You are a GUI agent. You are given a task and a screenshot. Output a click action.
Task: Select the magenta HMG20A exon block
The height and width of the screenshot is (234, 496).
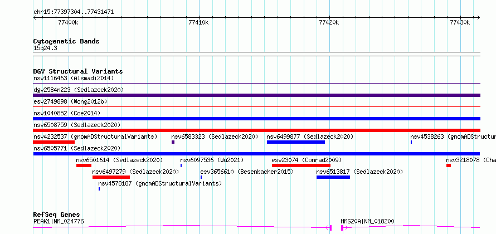pyautogui.click(x=342, y=228)
